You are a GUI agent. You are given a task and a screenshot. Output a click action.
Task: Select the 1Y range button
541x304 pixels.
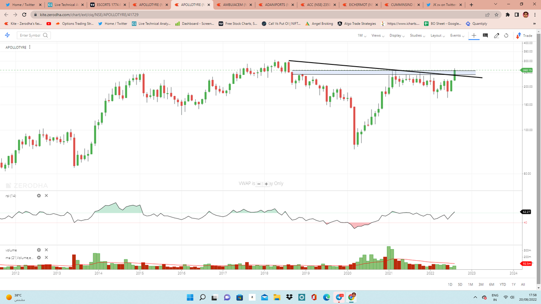point(513,284)
